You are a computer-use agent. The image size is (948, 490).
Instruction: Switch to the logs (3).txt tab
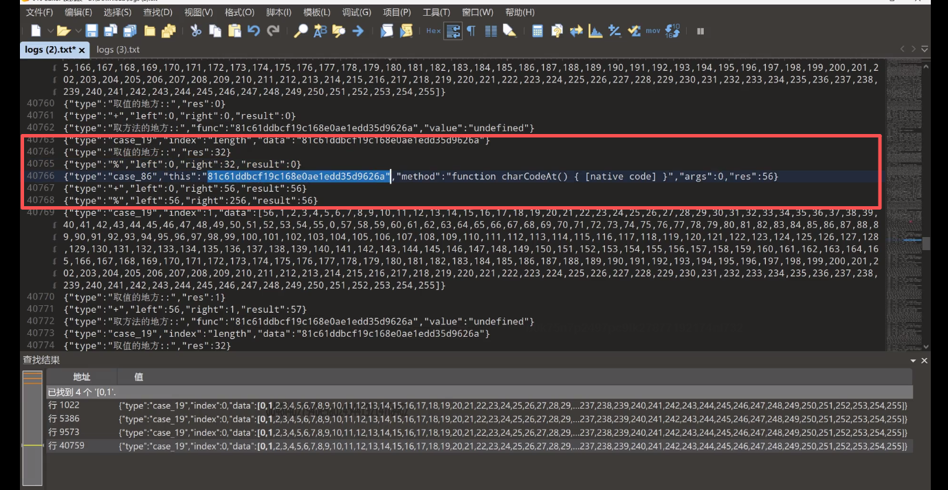click(x=118, y=49)
